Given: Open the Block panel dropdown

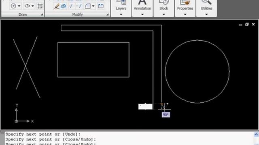Looking at the screenshot, I should pos(163,14).
